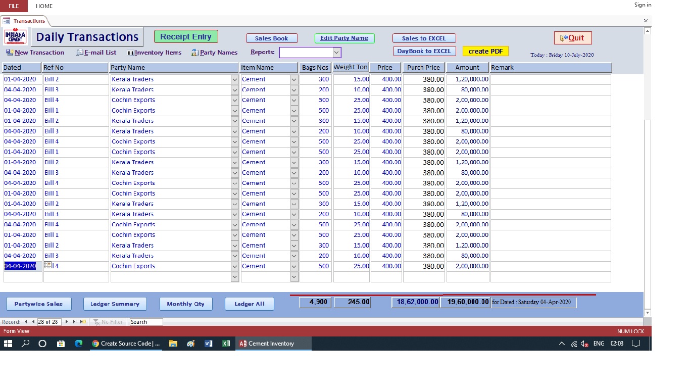Launch Microsoft Edge from taskbar
Image resolution: width=690 pixels, height=388 pixels.
pos(79,344)
